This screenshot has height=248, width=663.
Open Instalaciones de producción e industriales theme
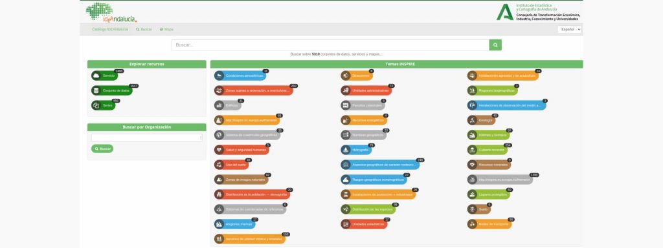click(378, 194)
